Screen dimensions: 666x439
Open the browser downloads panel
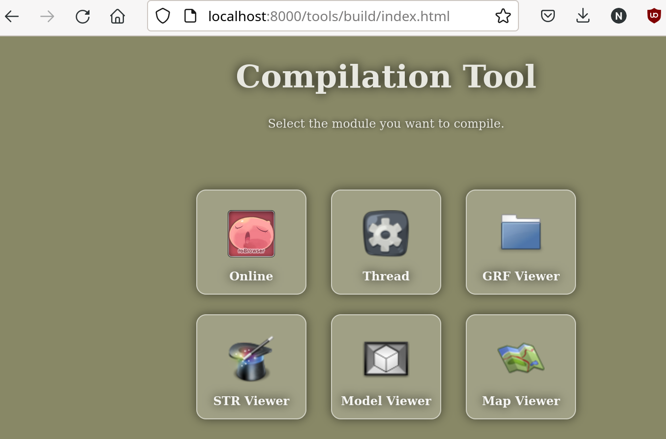(583, 17)
